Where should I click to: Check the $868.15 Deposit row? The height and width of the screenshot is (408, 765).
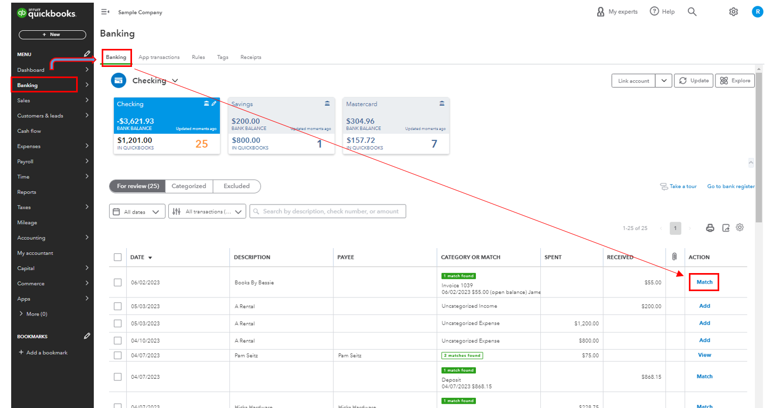(118, 377)
